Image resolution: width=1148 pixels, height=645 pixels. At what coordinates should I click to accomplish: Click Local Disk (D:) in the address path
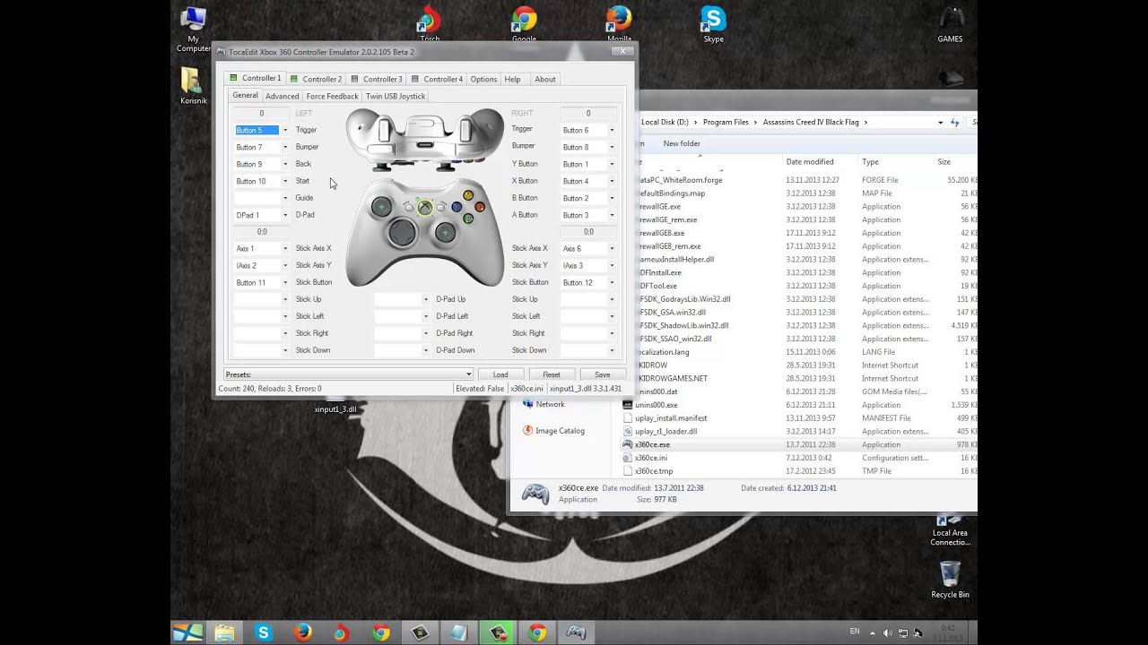click(665, 122)
